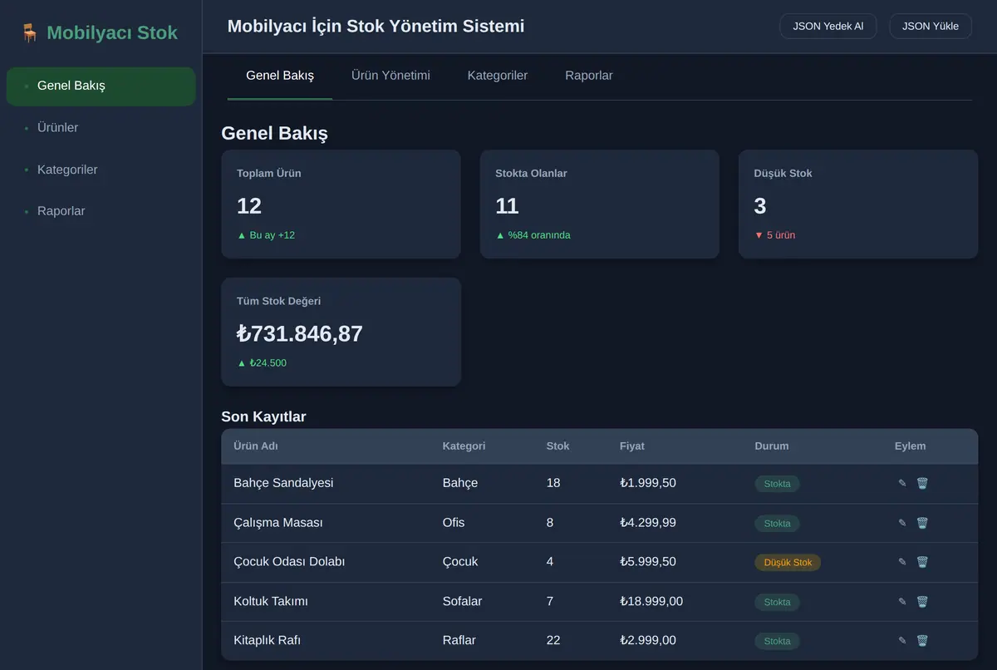Switch to the Ürün Yönetimi tab
Image resolution: width=997 pixels, height=670 pixels.
pos(390,76)
